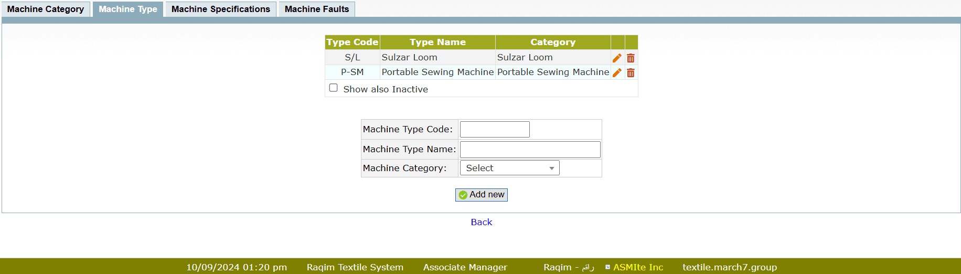The height and width of the screenshot is (274, 961).
Task: Edit the Sulzar Loom row
Action: (617, 58)
